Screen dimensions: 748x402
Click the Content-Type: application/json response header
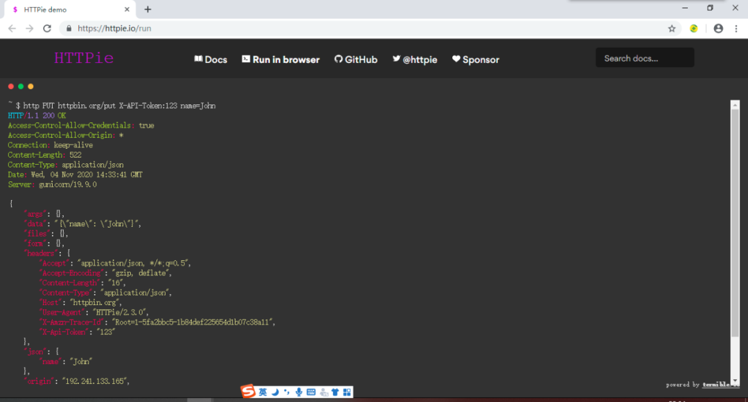66,165
